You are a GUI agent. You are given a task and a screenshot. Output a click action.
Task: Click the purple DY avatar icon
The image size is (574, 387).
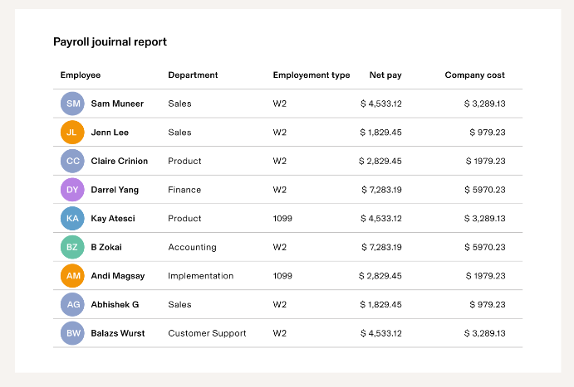[73, 190]
